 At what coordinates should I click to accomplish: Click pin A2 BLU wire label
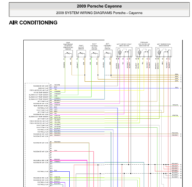click(56, 87)
